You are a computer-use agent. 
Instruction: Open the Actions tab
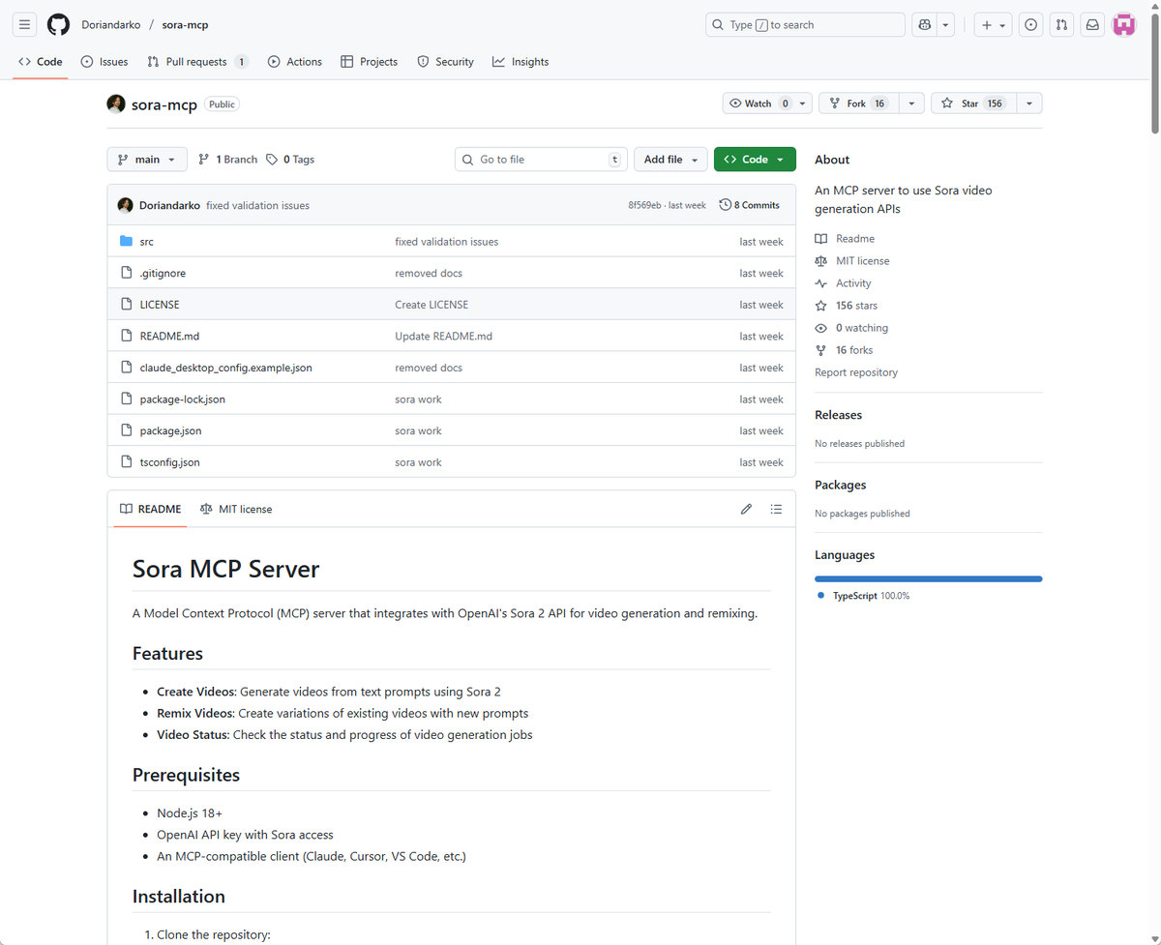(x=295, y=62)
